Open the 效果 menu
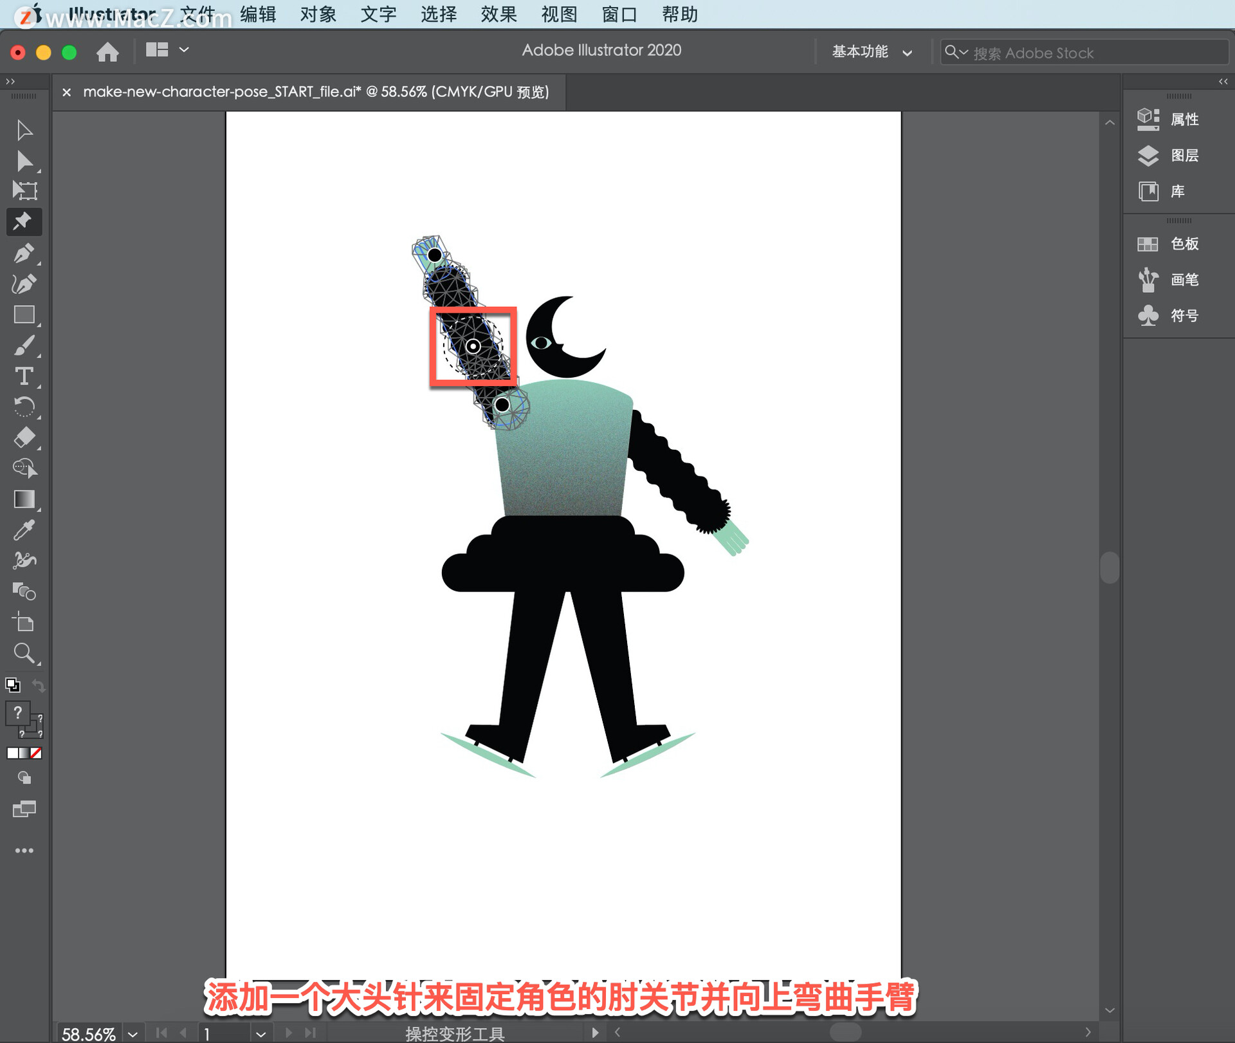Image resolution: width=1235 pixels, height=1043 pixels. pos(499,14)
